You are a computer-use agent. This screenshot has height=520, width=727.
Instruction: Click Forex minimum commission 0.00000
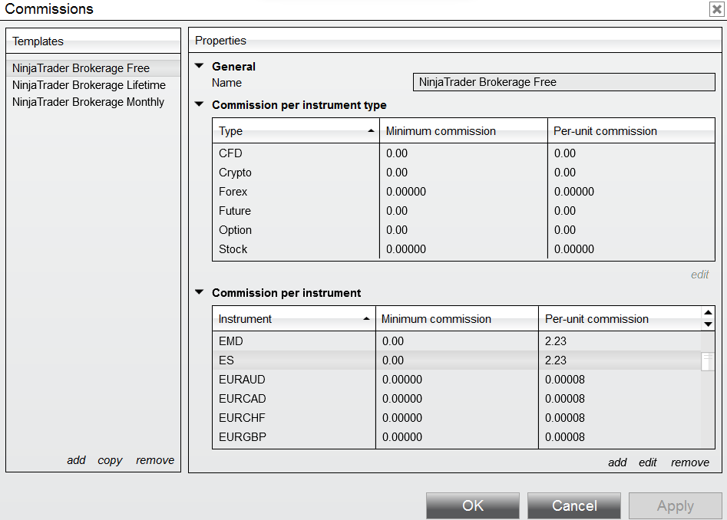(405, 192)
